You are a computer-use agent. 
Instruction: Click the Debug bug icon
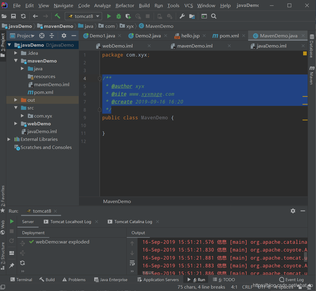coord(119,16)
